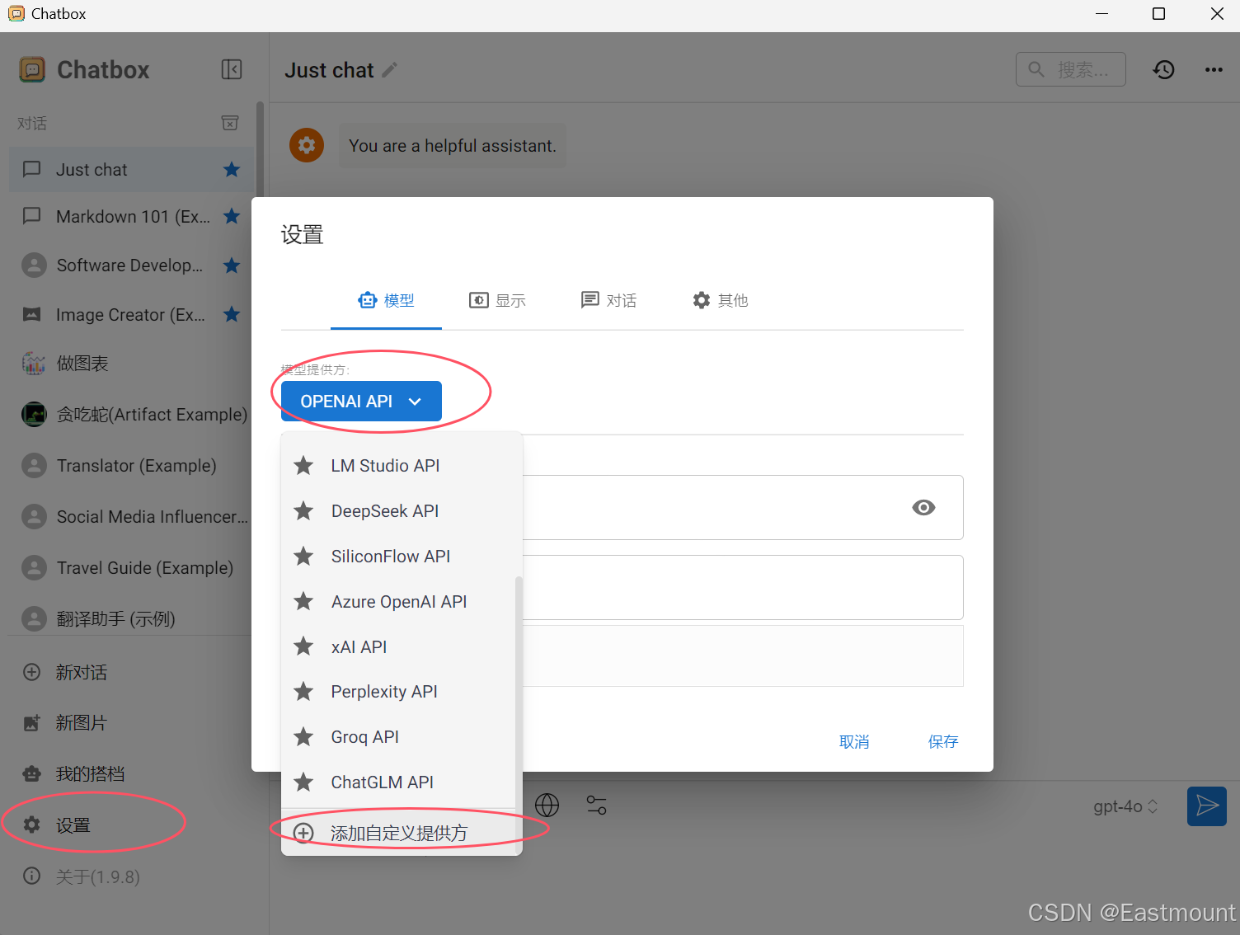The width and height of the screenshot is (1240, 935).
Task: Click the star beside Groq API
Action: pos(303,737)
